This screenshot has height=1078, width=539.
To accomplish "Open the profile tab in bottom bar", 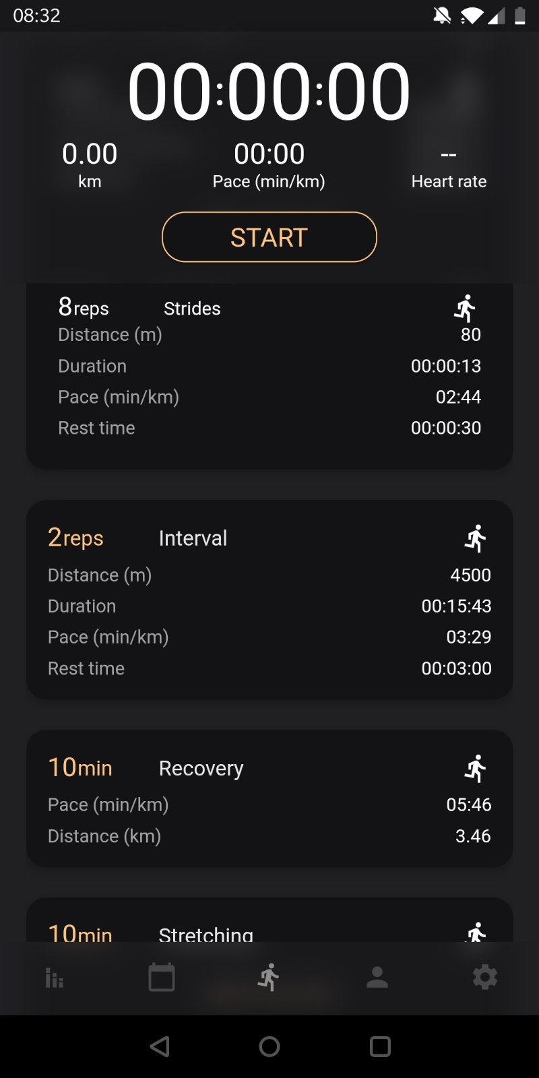I will (377, 978).
